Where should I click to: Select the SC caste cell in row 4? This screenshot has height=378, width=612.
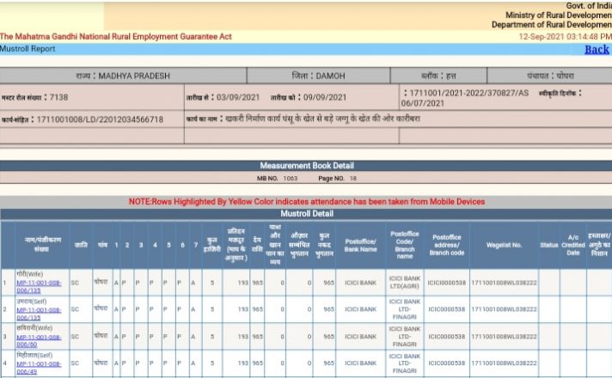81,363
